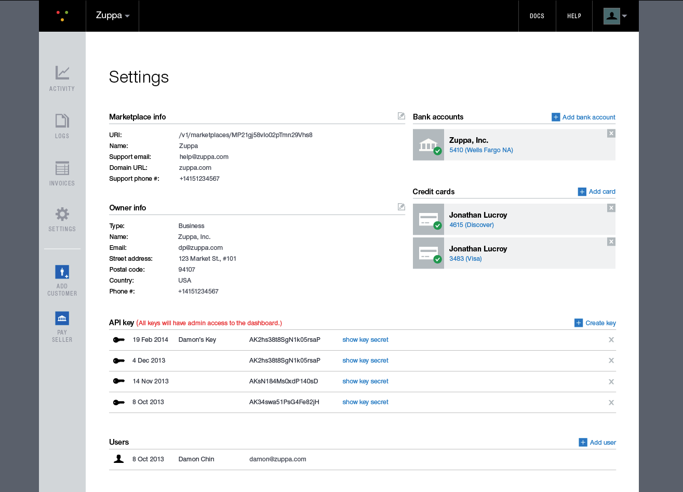Delete the 14 Nov 2013 API key
This screenshot has width=683, height=492.
tap(611, 382)
